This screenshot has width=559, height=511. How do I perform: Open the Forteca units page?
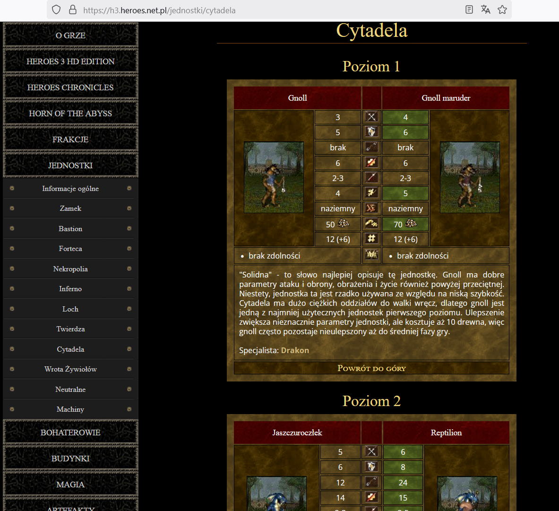70,249
